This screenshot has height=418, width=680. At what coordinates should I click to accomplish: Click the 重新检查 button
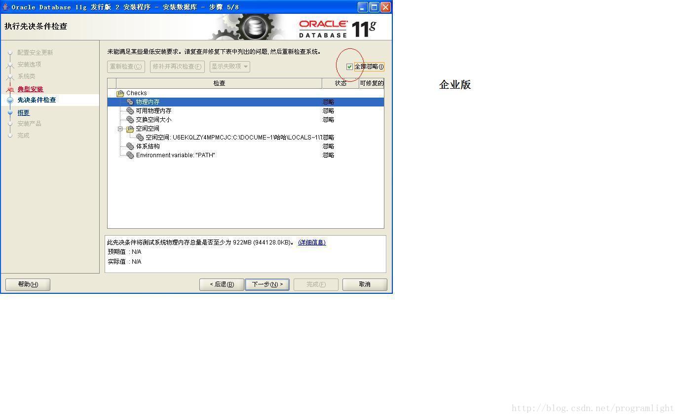tap(126, 67)
